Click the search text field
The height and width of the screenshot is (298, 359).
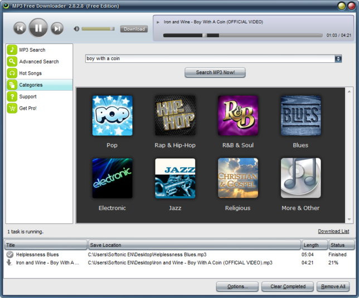point(210,58)
